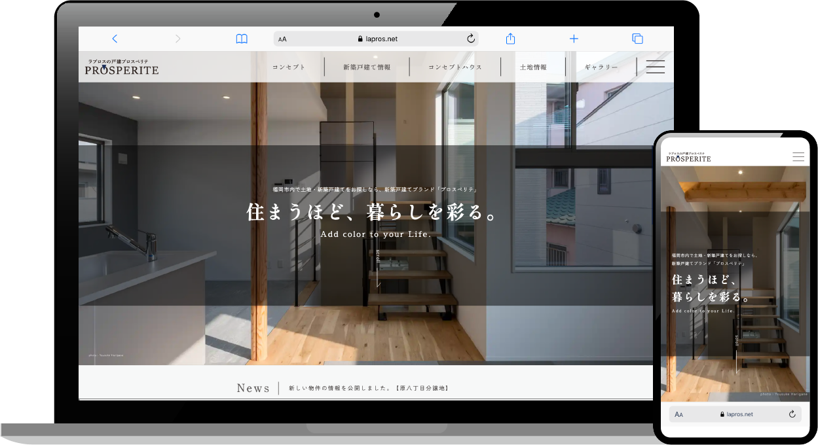
Task: Click the padlock icon beside lapros.net
Action: (x=360, y=39)
